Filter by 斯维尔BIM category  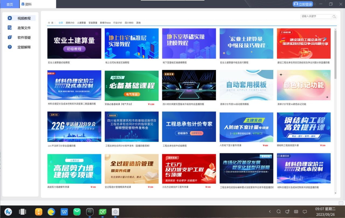point(105,23)
